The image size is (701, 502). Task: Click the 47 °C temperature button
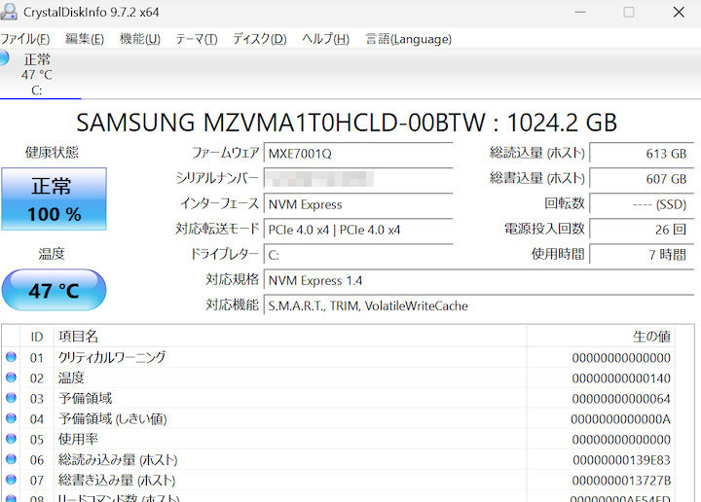click(x=54, y=291)
